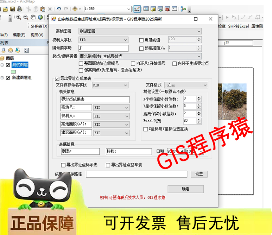This screenshot has height=235, width=272.
Task: Open the 编辑(E) menu
Action: (x=19, y=35)
